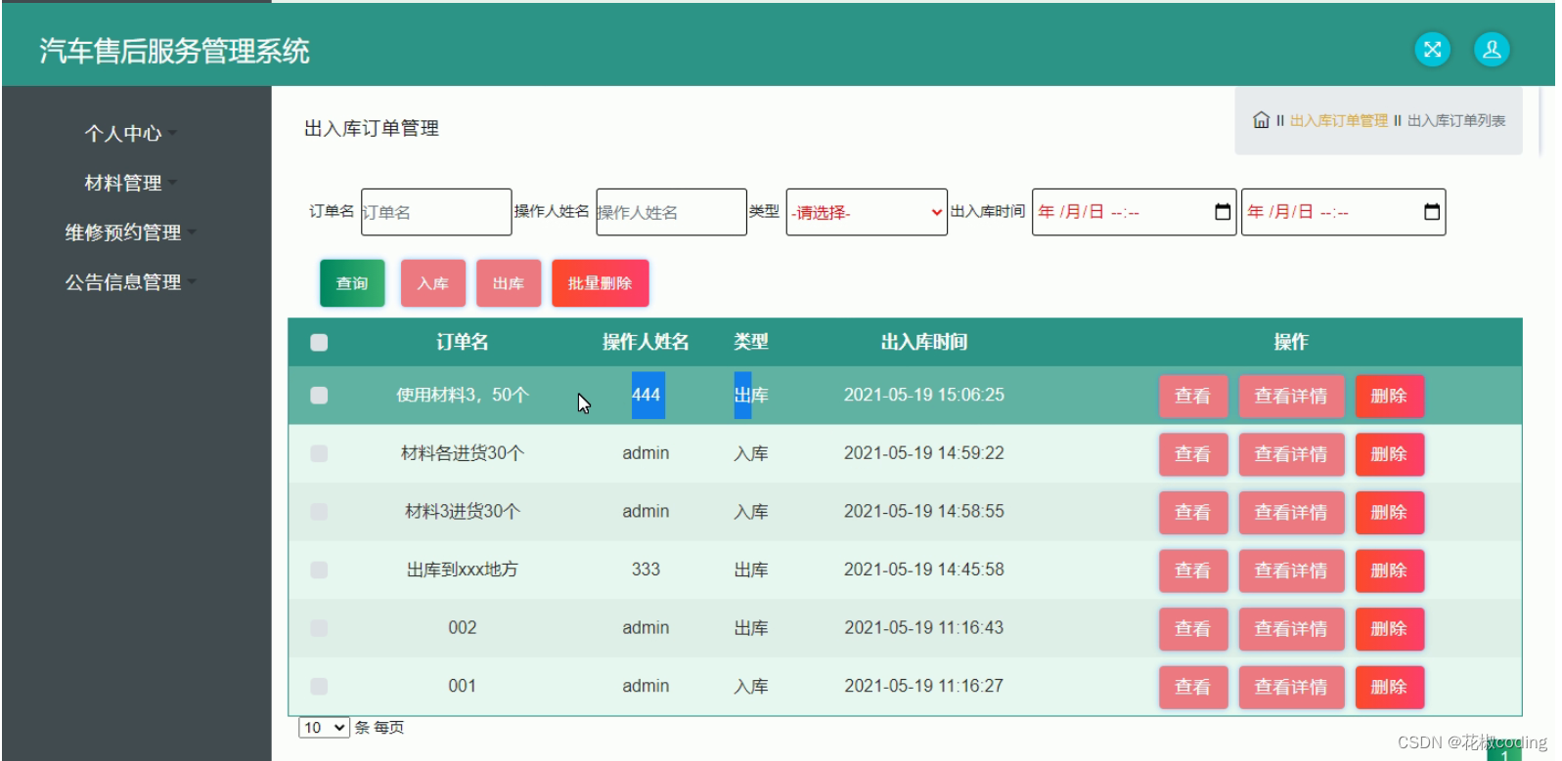Click timestamp 2021-05-19 15:06:25
This screenshot has height=761, width=1562.
coord(924,395)
